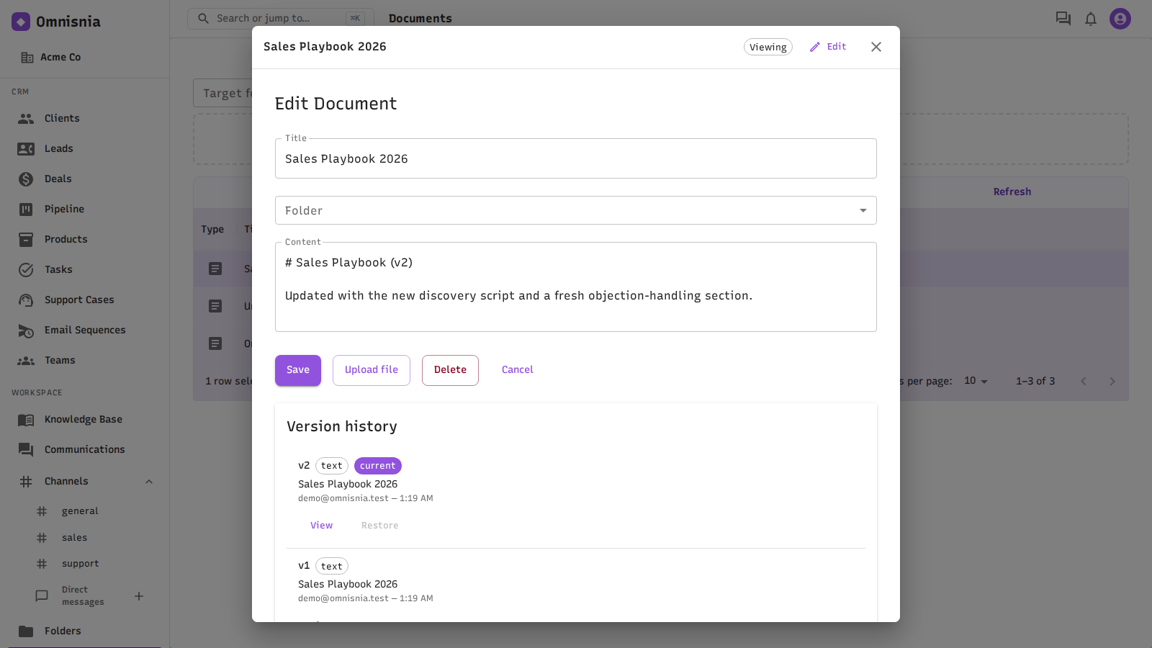Refresh the documents list
Screen dimensions: 1152x648
coord(1012,192)
